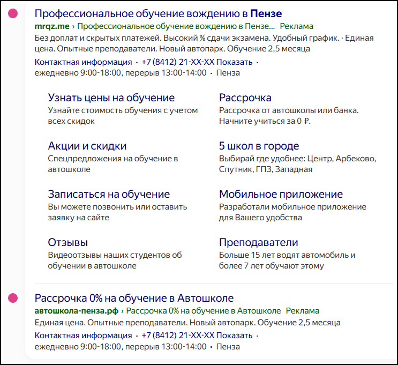Show the phone number in the mrqz.me ad

point(235,62)
